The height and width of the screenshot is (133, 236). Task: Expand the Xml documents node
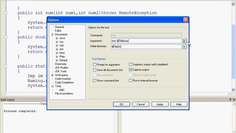[x=57, y=45]
